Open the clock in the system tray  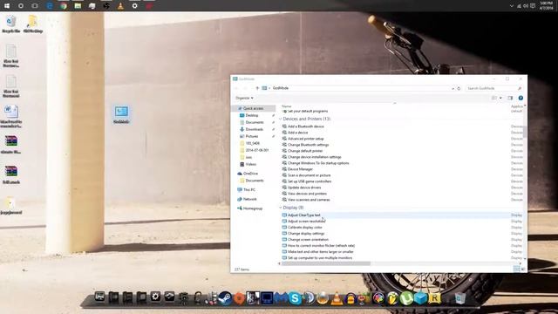(x=547, y=6)
